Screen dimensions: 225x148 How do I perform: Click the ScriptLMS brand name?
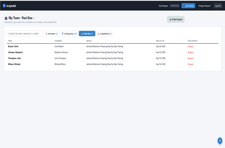(x=11, y=6)
